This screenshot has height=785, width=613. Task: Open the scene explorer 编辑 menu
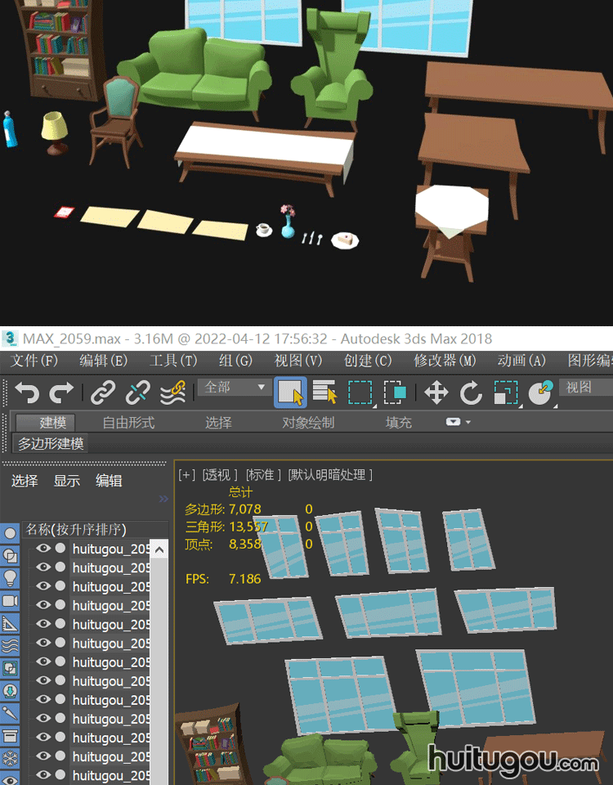tap(109, 481)
